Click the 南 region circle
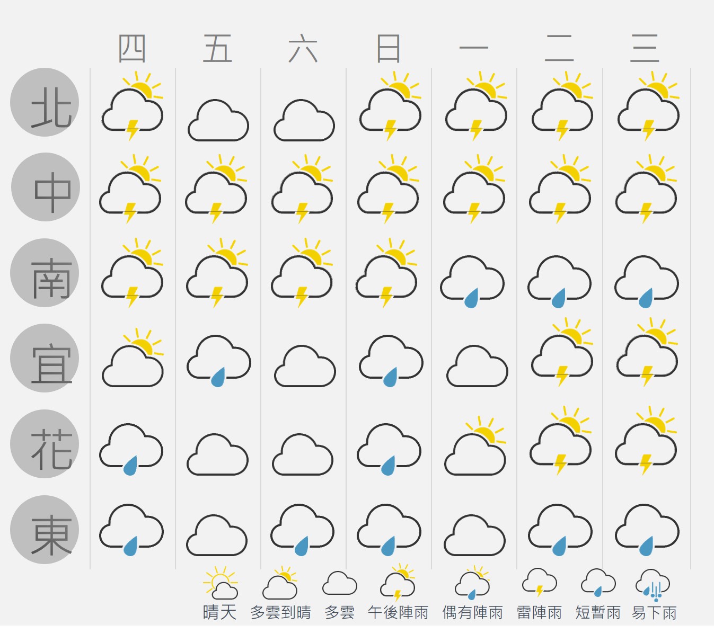The image size is (714, 634). (x=45, y=273)
